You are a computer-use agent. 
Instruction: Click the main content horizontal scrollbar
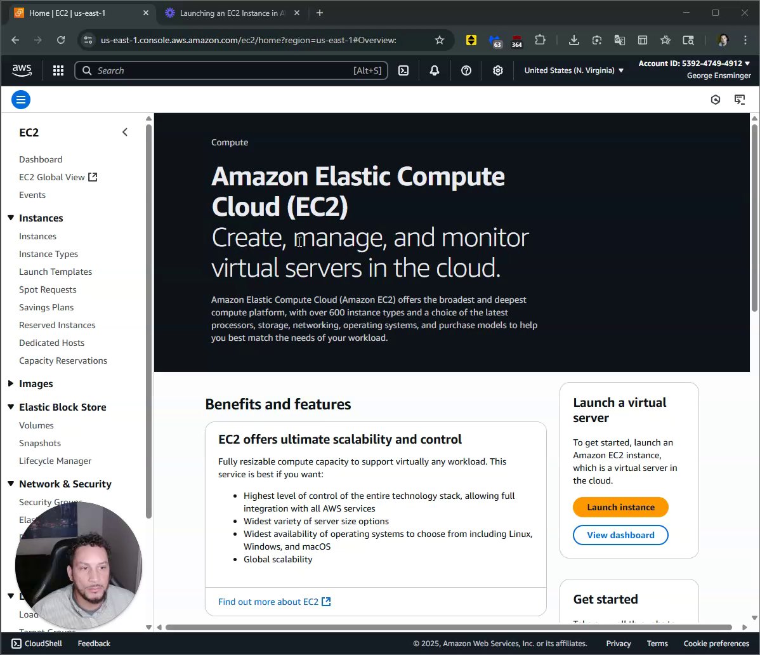click(449, 627)
